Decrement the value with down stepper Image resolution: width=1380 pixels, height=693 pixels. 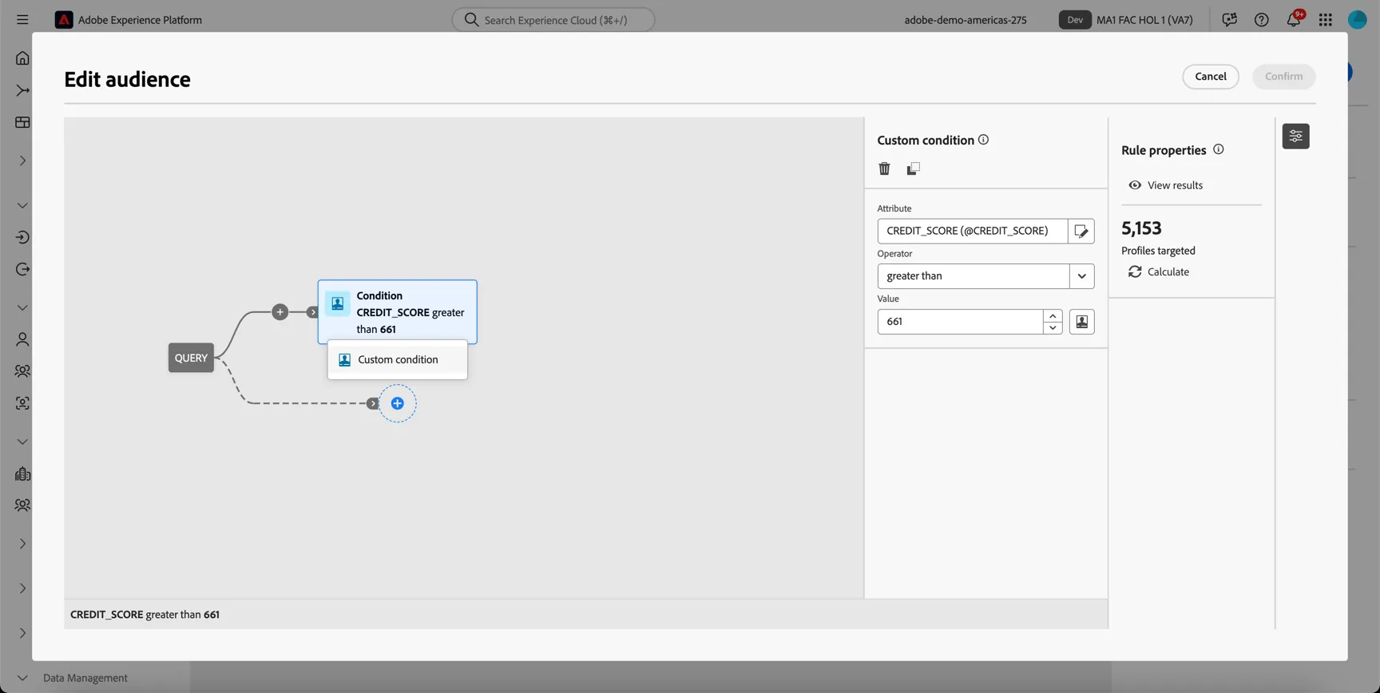click(x=1053, y=328)
